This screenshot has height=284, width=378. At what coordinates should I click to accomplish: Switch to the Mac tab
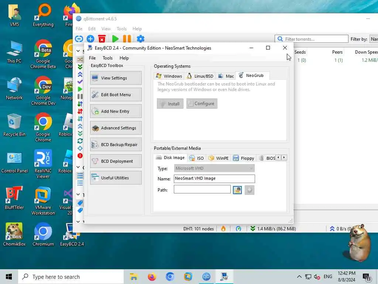tap(226, 76)
